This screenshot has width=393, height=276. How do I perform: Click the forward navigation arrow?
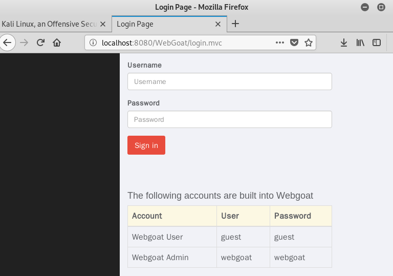(24, 43)
